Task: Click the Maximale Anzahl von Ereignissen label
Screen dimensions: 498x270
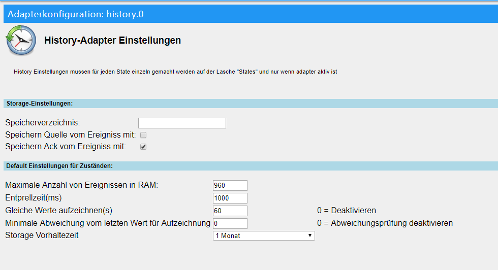Action: 81,185
